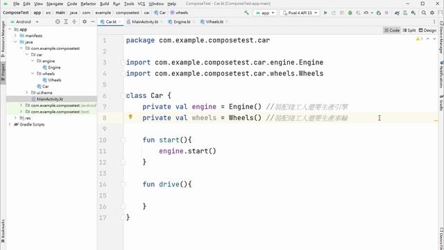Click the Stop icon in toolbar

pyautogui.click(x=386, y=12)
